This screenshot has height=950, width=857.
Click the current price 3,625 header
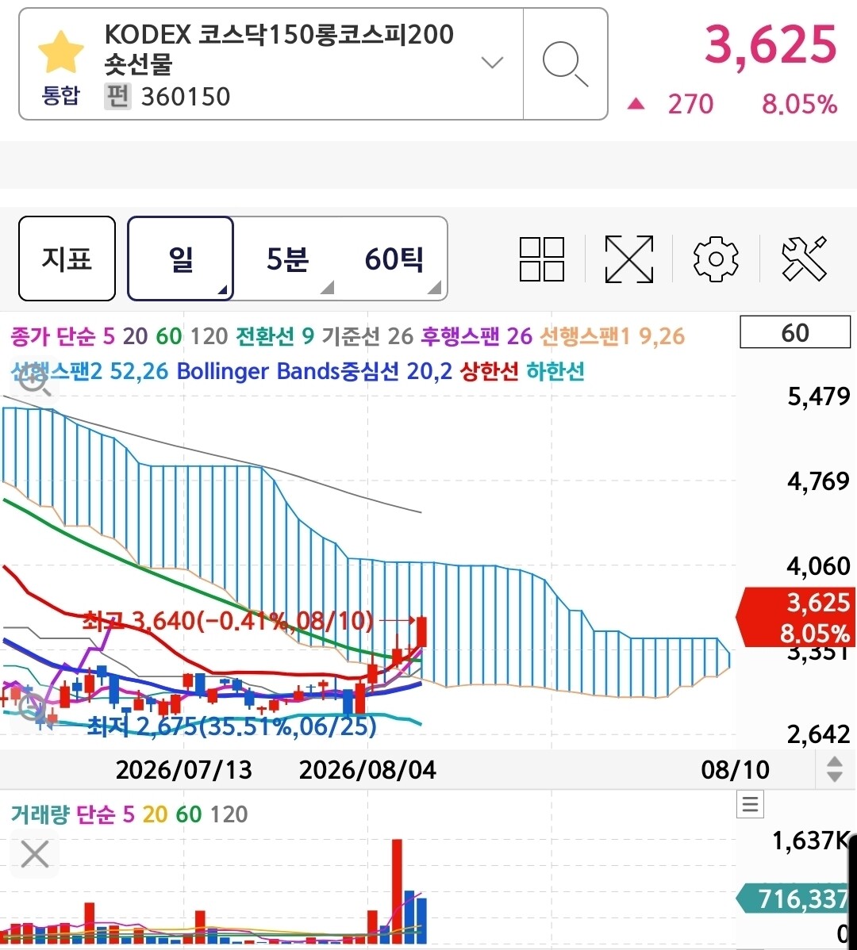pyautogui.click(x=771, y=44)
